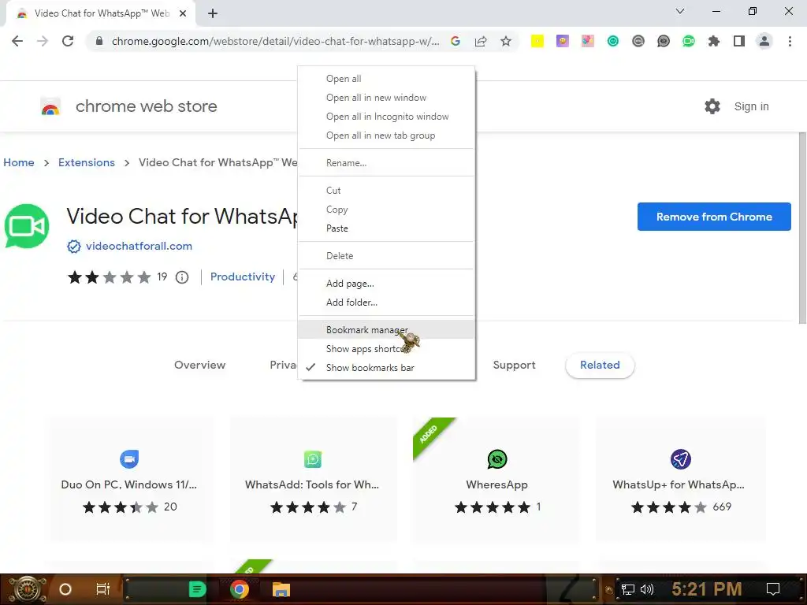Image resolution: width=807 pixels, height=605 pixels.
Task: Toggle the Chrome side panel icon
Action: click(x=739, y=41)
